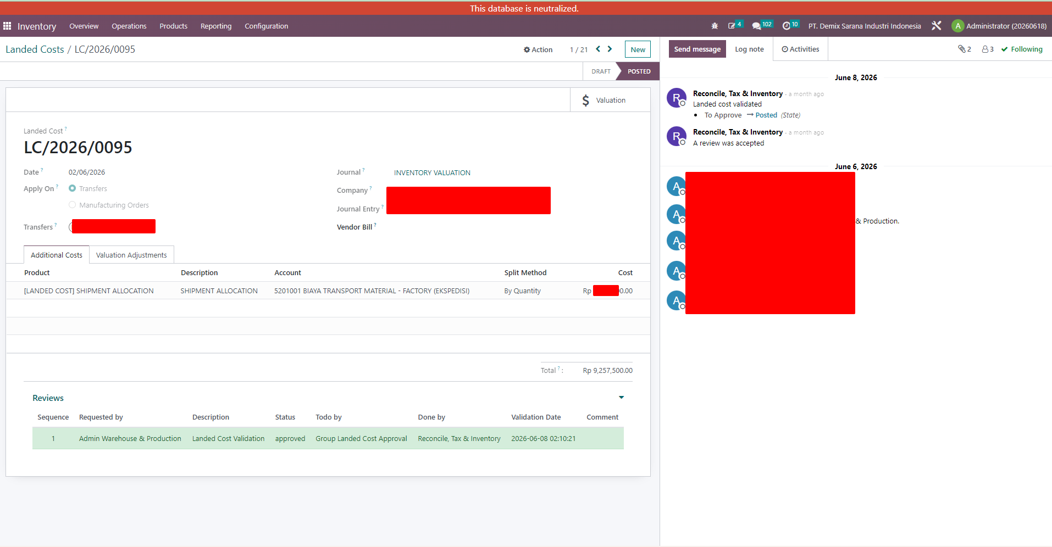The image size is (1052, 547).
Task: Click the DRAFT status stage
Action: pyautogui.click(x=601, y=71)
